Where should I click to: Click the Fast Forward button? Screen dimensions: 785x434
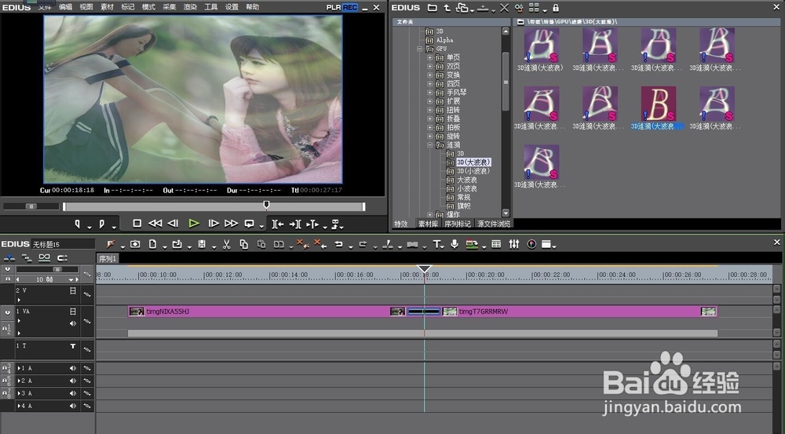point(232,223)
